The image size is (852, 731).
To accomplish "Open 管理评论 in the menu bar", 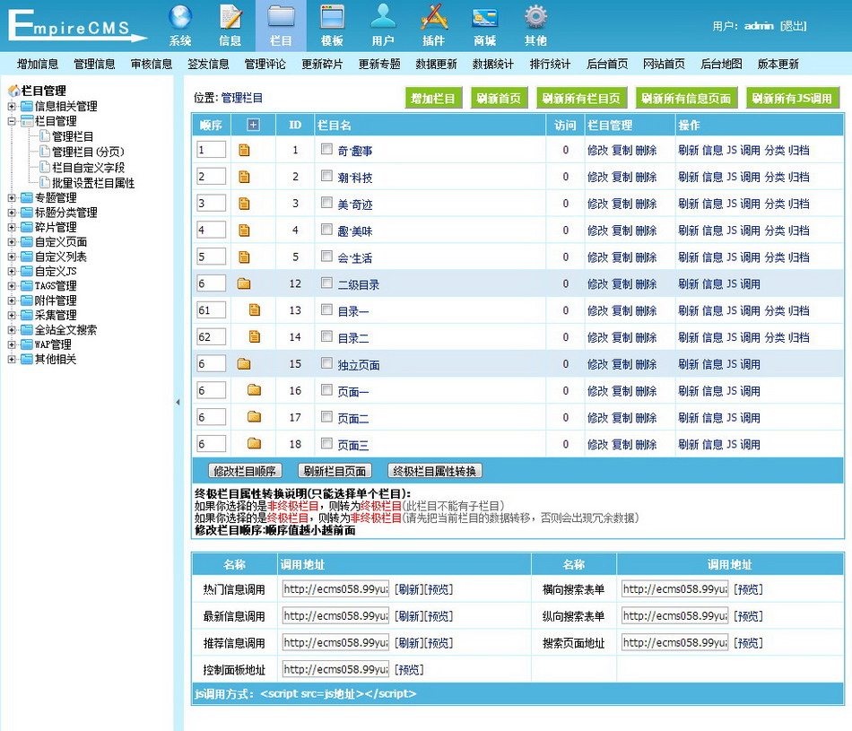I will pyautogui.click(x=265, y=65).
